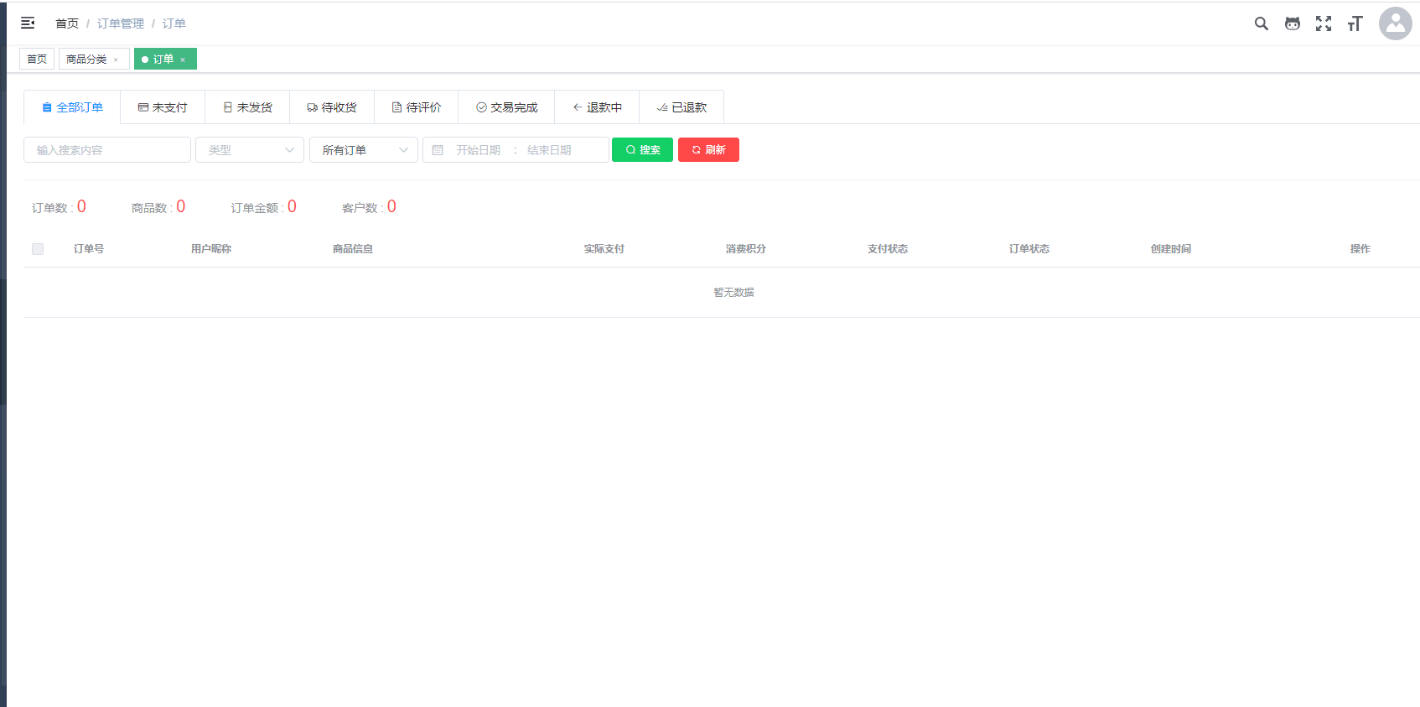The height and width of the screenshot is (707, 1420).
Task: Focus the 输入搜索内容 search field
Action: tap(107, 150)
